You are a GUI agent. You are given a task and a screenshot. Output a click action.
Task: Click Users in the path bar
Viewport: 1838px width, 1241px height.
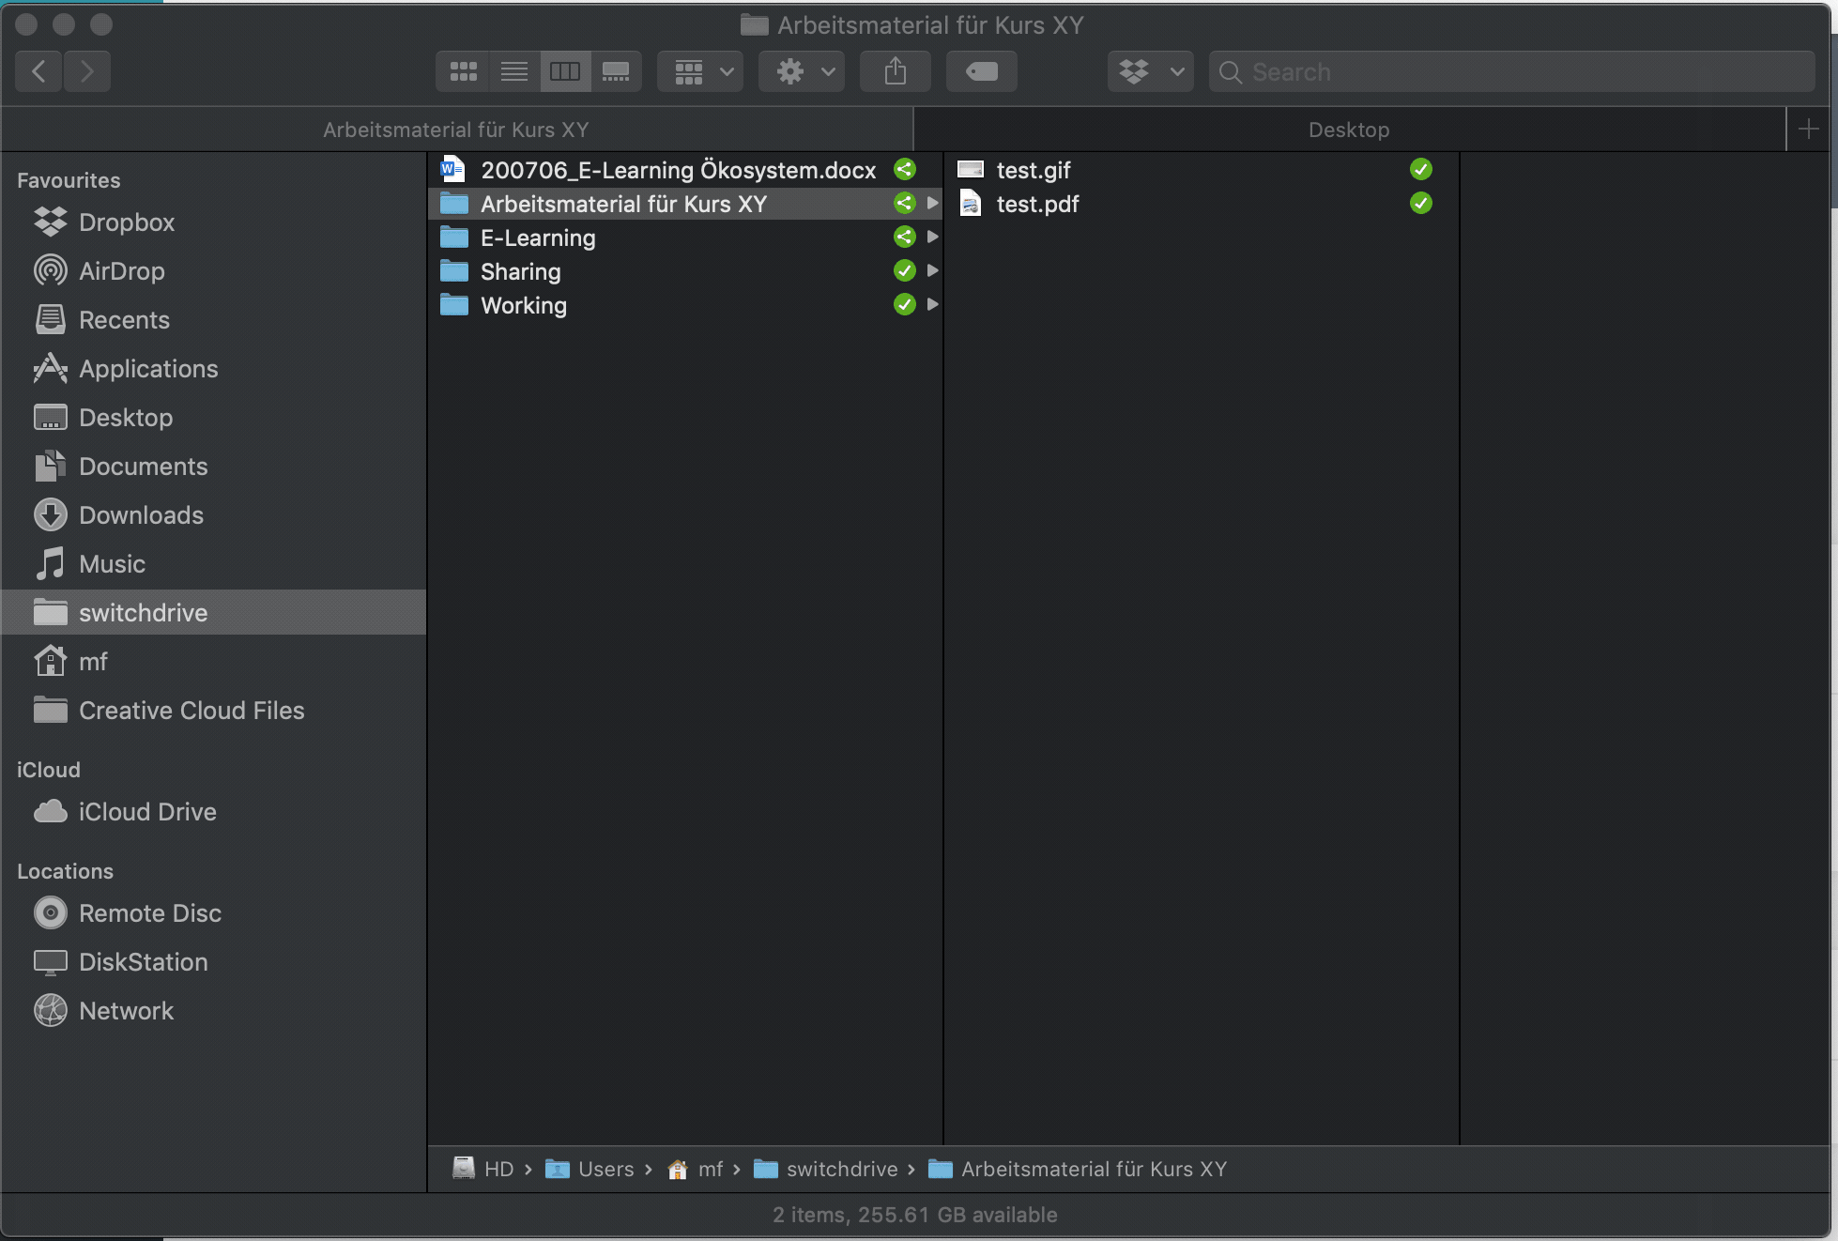point(605,1169)
